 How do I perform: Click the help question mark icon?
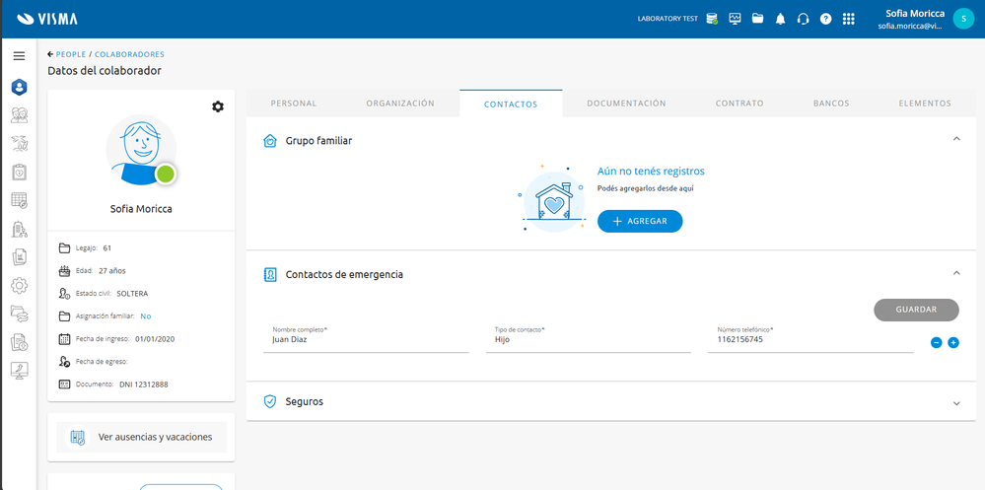click(x=825, y=19)
